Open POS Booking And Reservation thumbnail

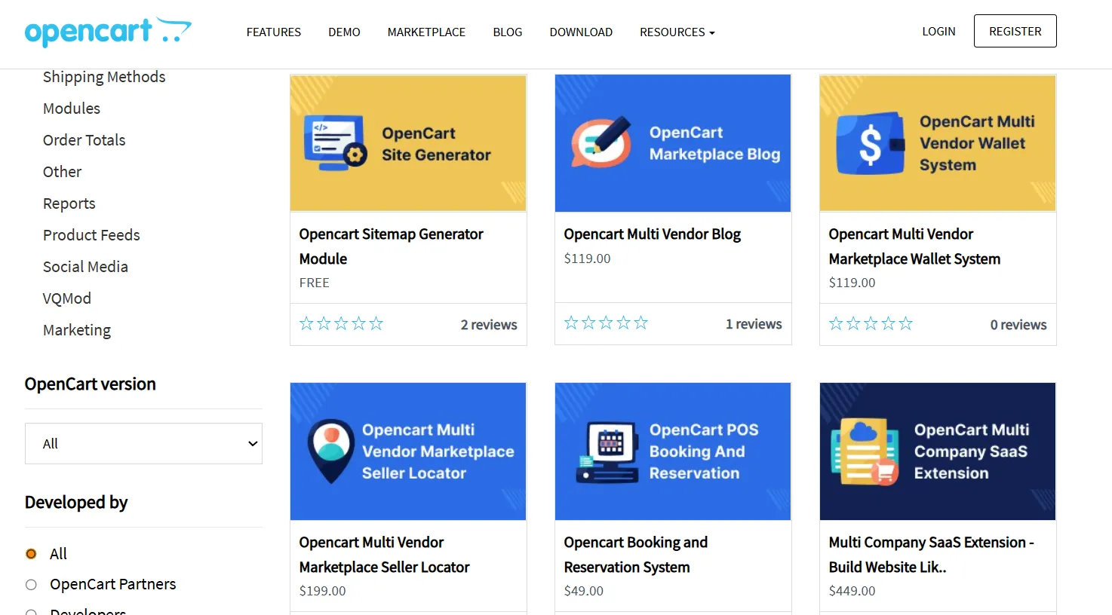673,451
